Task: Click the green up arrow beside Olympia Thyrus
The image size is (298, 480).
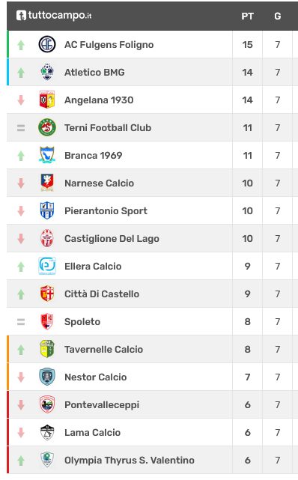Action: (21, 461)
